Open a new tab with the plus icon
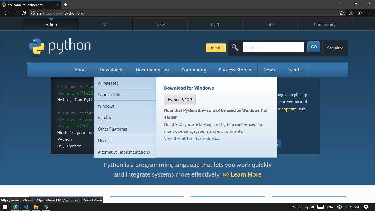 [x=66, y=4]
